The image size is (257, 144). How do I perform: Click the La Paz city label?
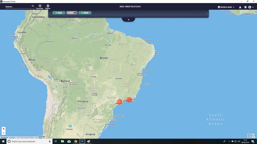pyautogui.click(x=56, y=79)
